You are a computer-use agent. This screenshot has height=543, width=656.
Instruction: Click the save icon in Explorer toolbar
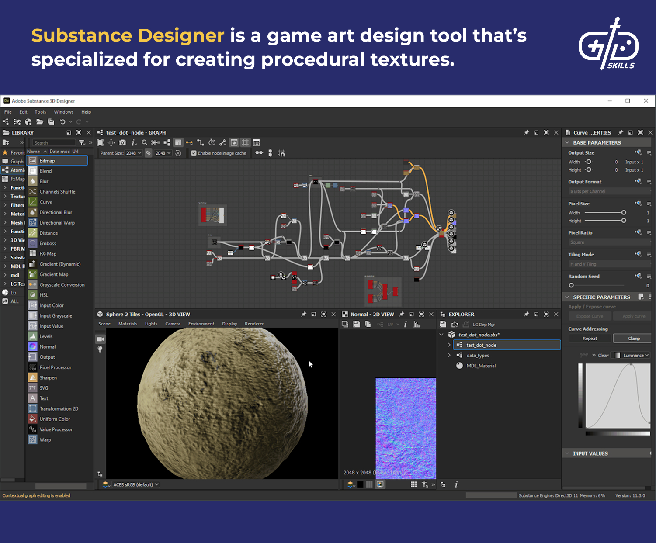(x=443, y=324)
